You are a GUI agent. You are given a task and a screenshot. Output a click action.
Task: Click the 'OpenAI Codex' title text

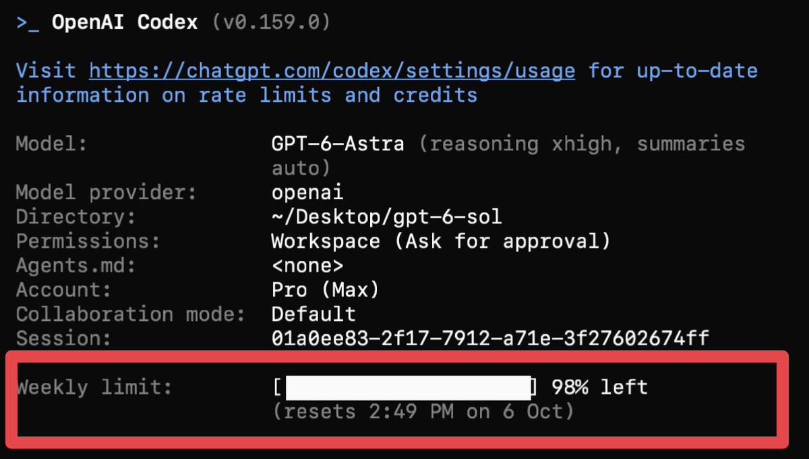[x=125, y=22]
